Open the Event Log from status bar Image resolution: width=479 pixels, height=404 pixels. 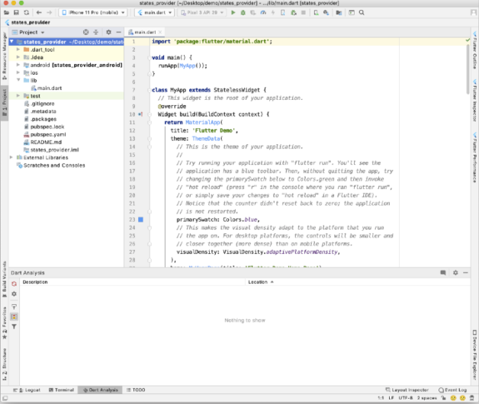click(x=455, y=390)
